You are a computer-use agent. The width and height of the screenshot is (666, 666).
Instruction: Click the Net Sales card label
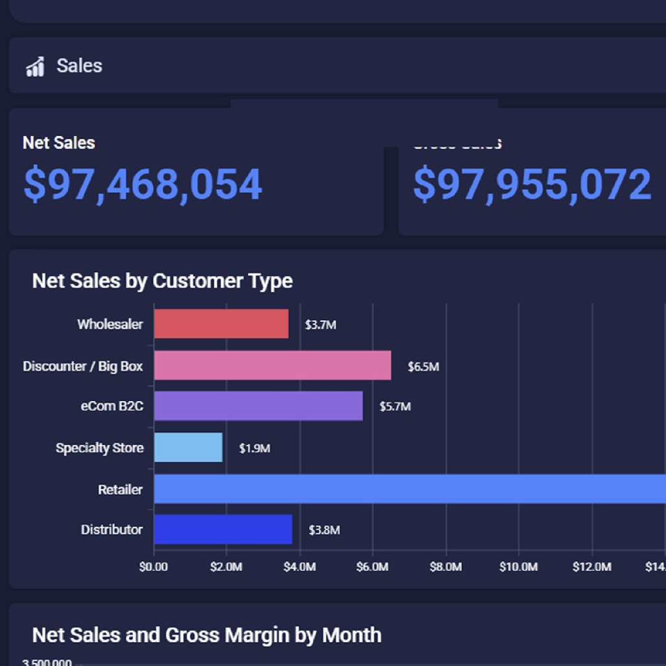[x=59, y=143]
